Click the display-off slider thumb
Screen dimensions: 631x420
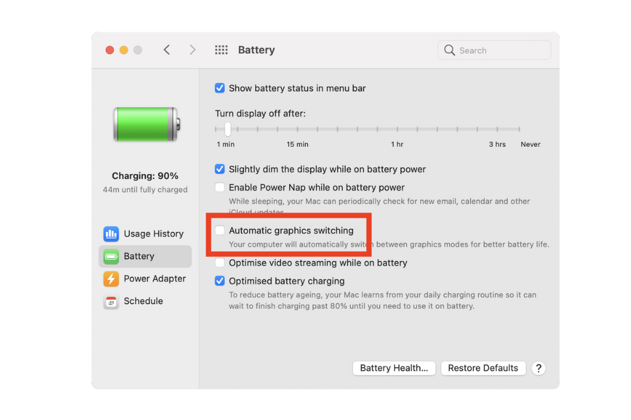228,129
